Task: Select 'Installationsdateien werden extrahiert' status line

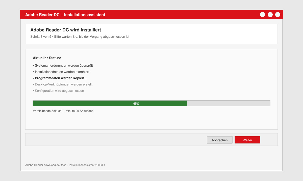Action: [x=61, y=72]
